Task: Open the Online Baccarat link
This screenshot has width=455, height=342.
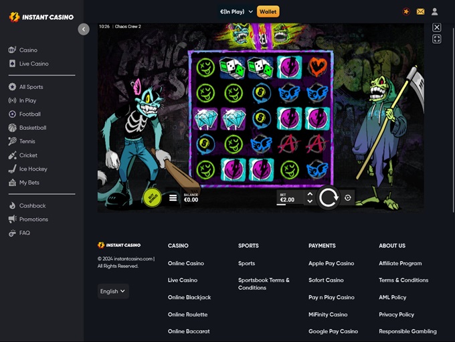Action: point(189,331)
